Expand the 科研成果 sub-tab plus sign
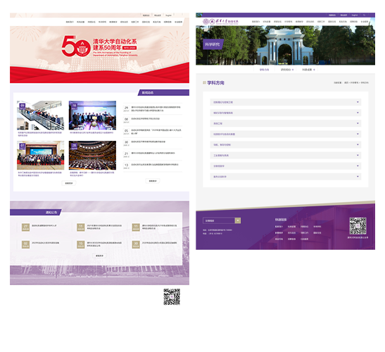Screen dimensions: 385x352 pos(314,70)
